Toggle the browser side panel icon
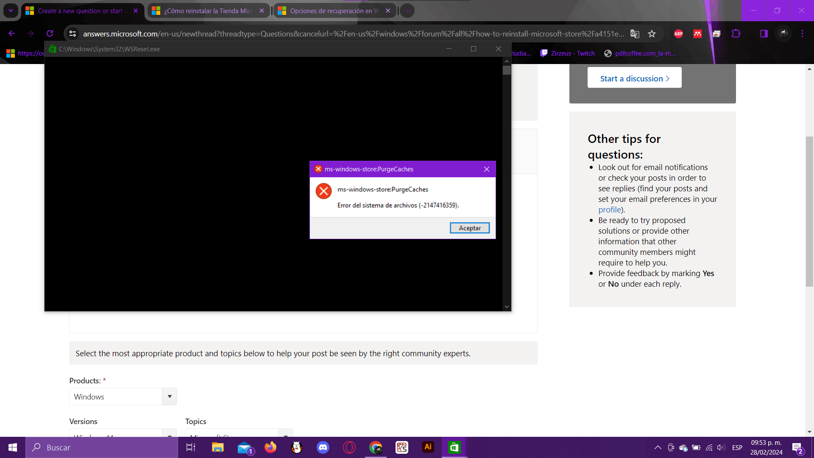 click(764, 34)
